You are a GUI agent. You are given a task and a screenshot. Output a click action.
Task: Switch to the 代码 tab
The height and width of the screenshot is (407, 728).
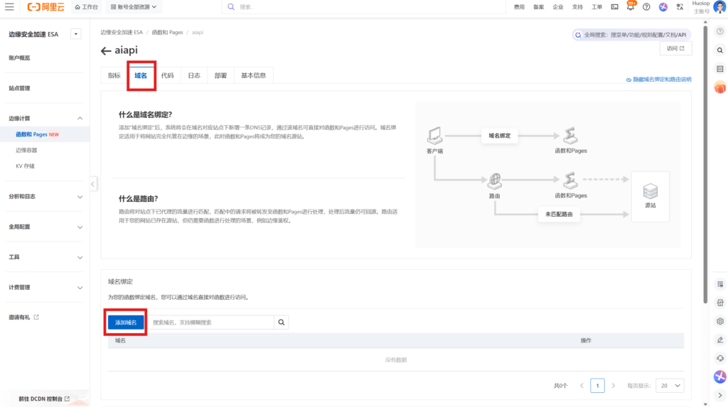tap(167, 75)
